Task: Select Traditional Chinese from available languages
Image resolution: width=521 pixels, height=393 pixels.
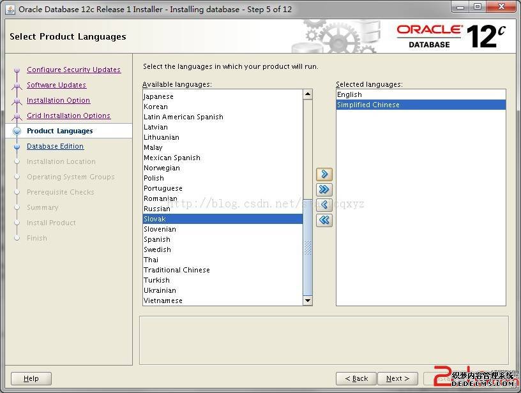Action: (177, 270)
